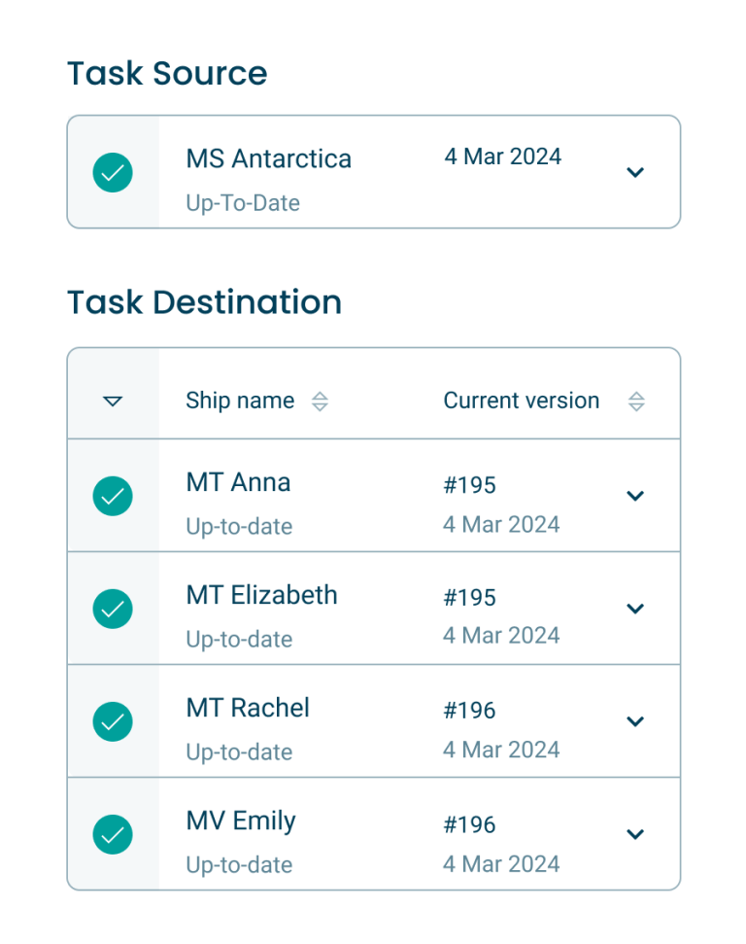Viewport: 746px width, 944px height.
Task: Select the Current version column header
Action: tap(521, 400)
